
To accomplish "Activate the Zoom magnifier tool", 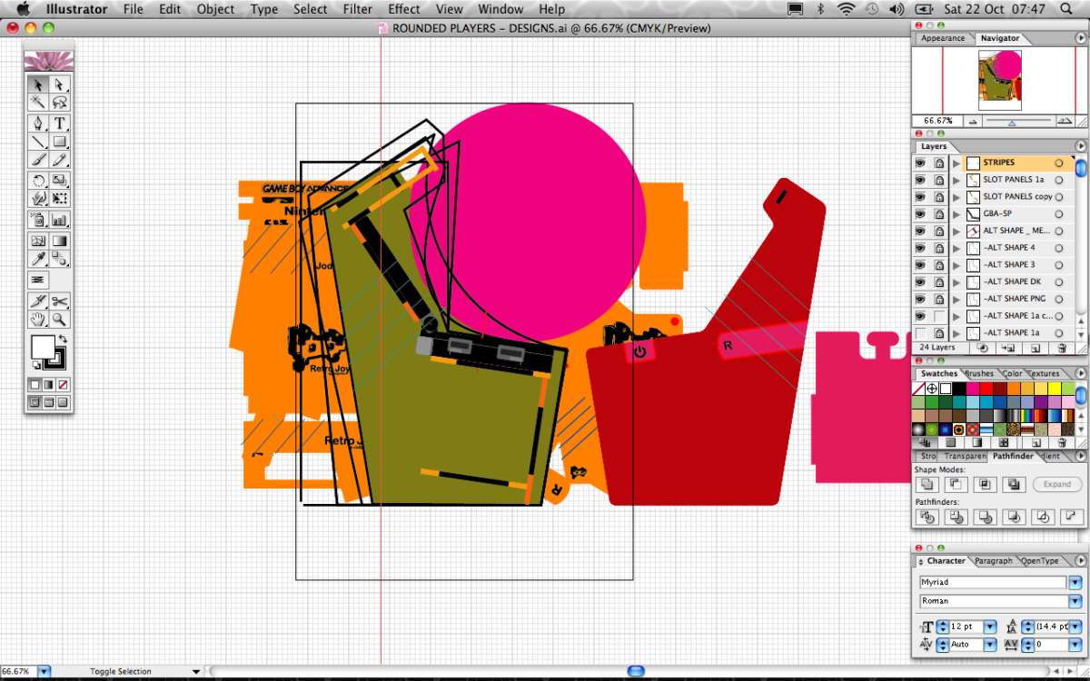I will [x=59, y=319].
